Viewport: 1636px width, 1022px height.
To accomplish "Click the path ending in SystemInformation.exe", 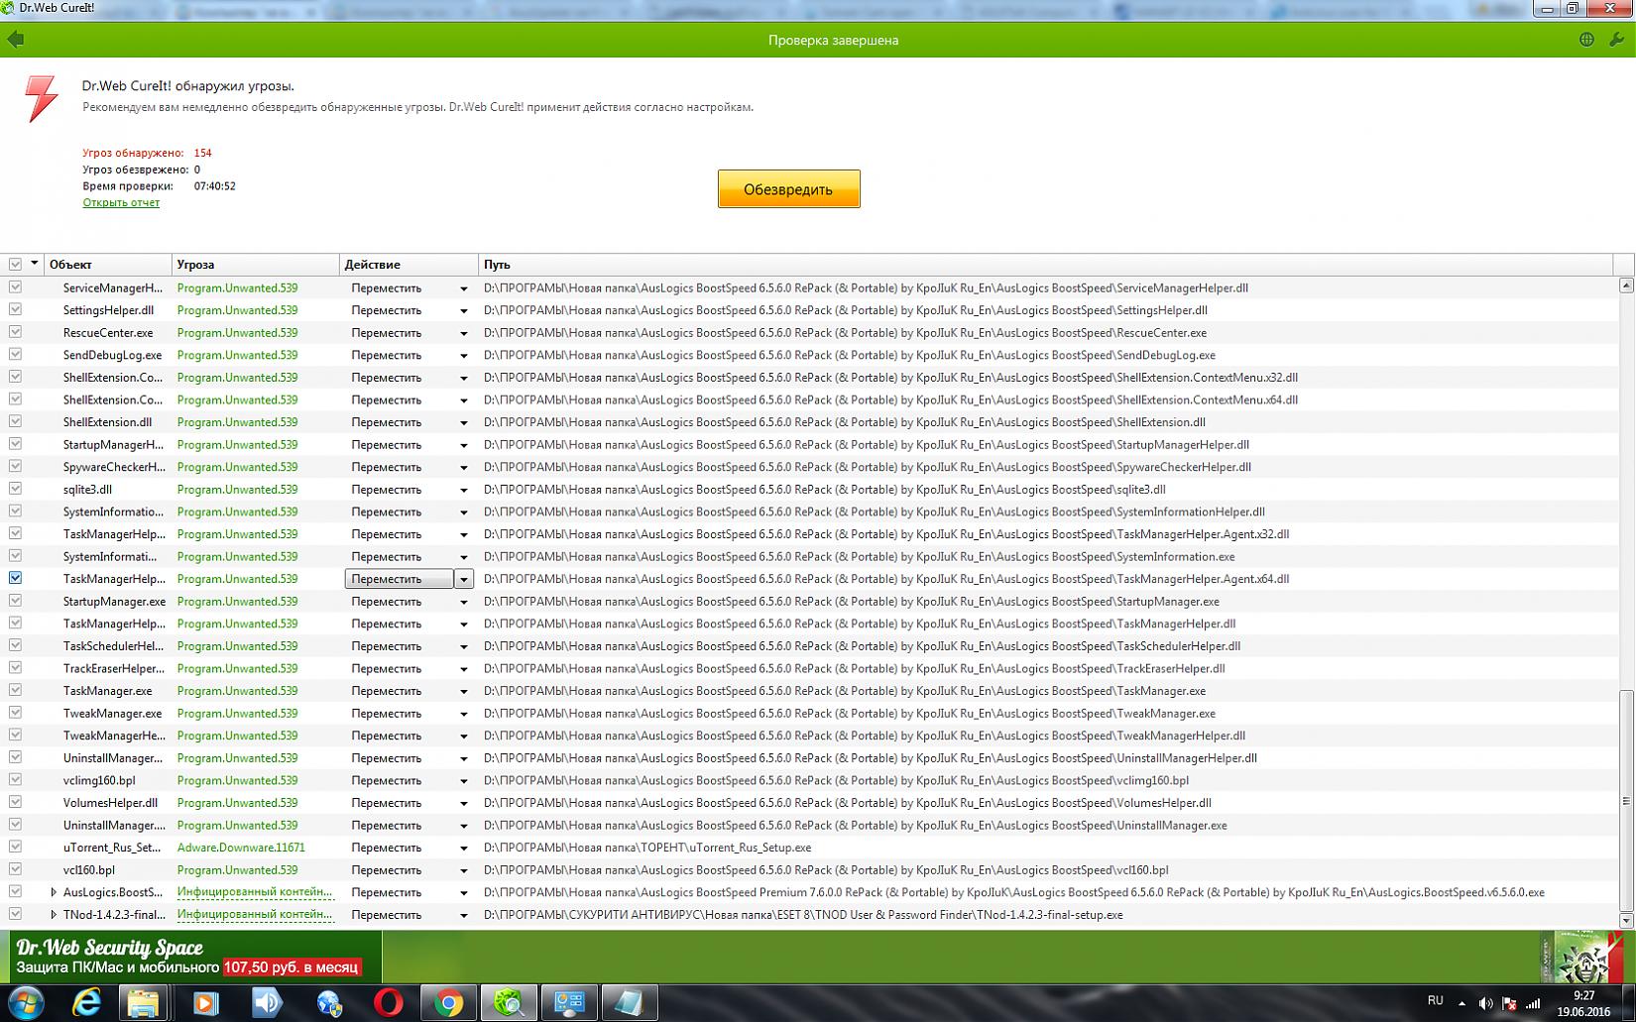I will (860, 556).
